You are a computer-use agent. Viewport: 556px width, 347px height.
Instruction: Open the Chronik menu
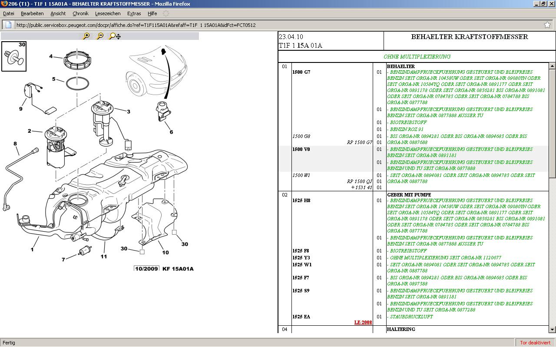(x=80, y=13)
